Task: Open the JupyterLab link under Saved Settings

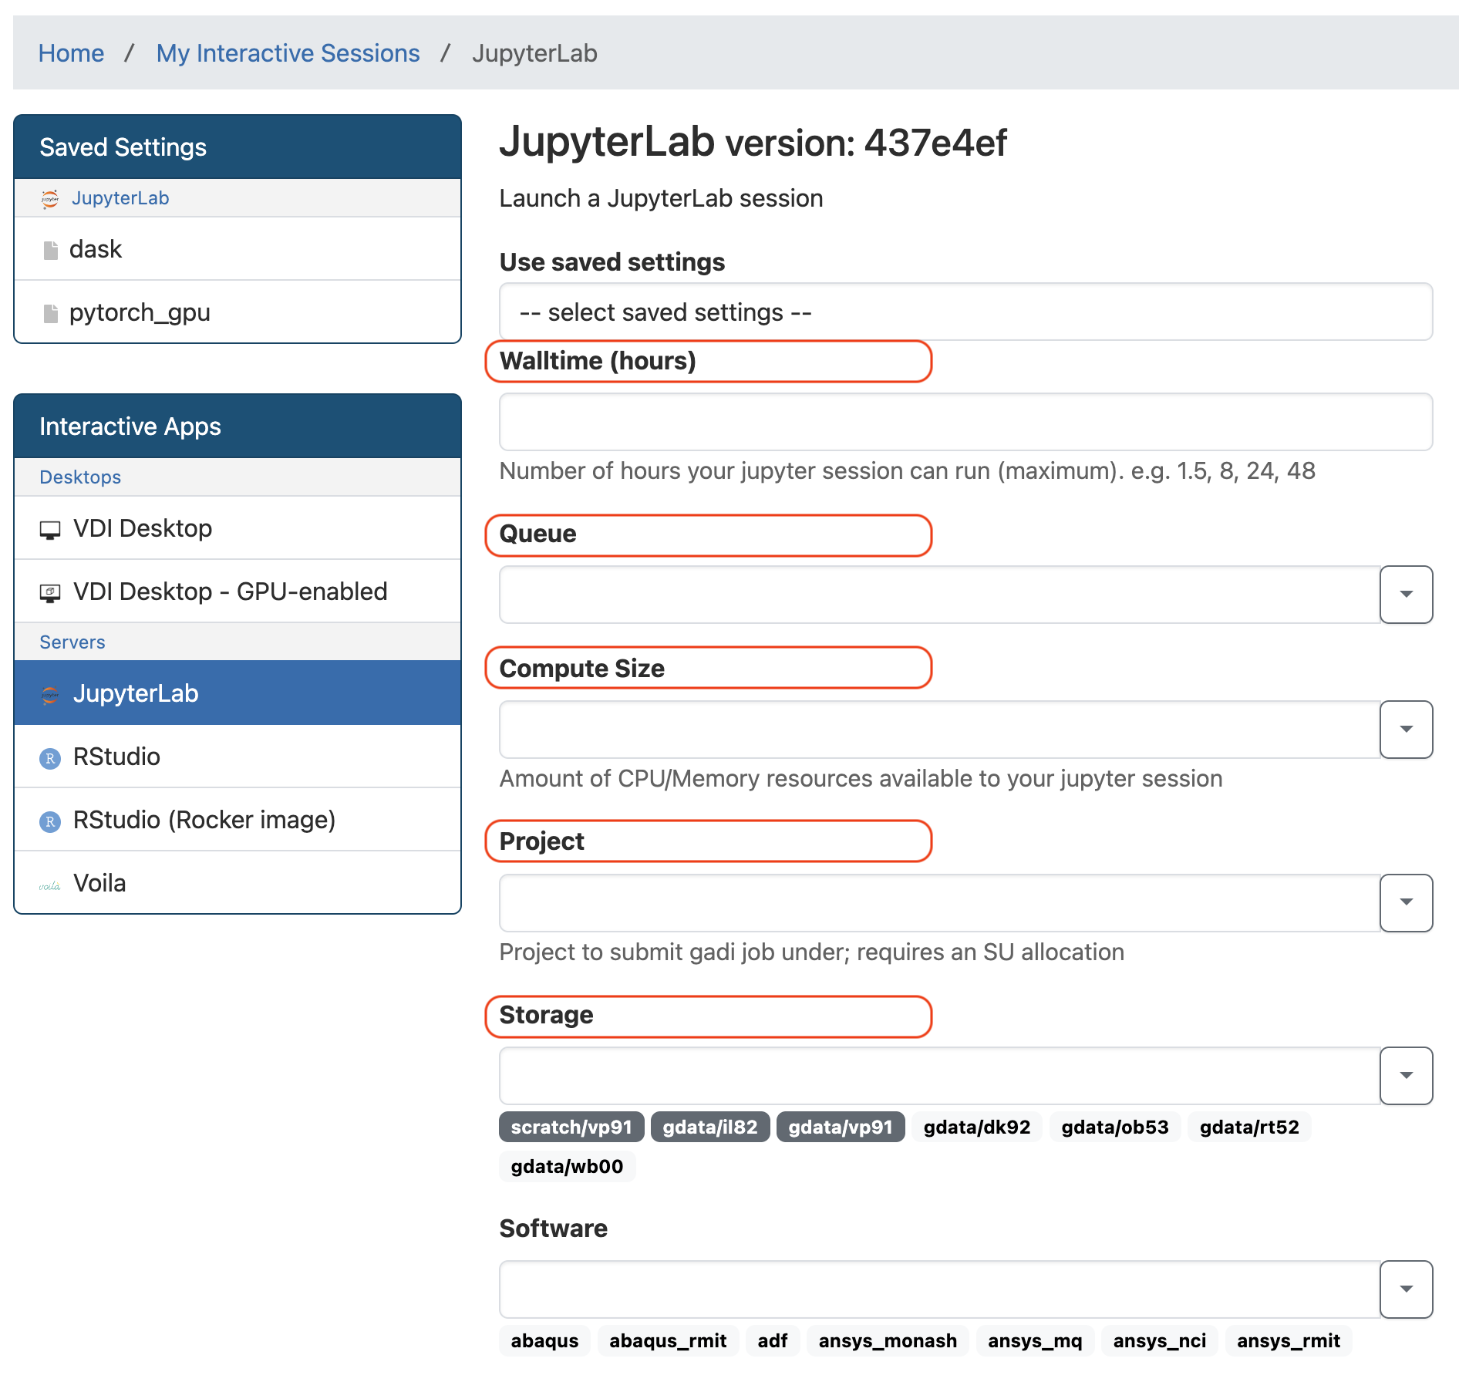Action: point(120,198)
